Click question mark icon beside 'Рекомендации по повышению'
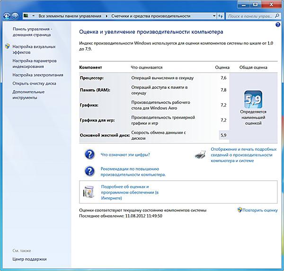The height and width of the screenshot is (271, 284). [x=89, y=171]
